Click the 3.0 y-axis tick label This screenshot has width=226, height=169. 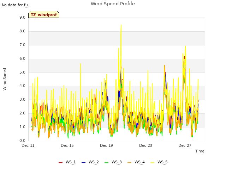point(22,99)
